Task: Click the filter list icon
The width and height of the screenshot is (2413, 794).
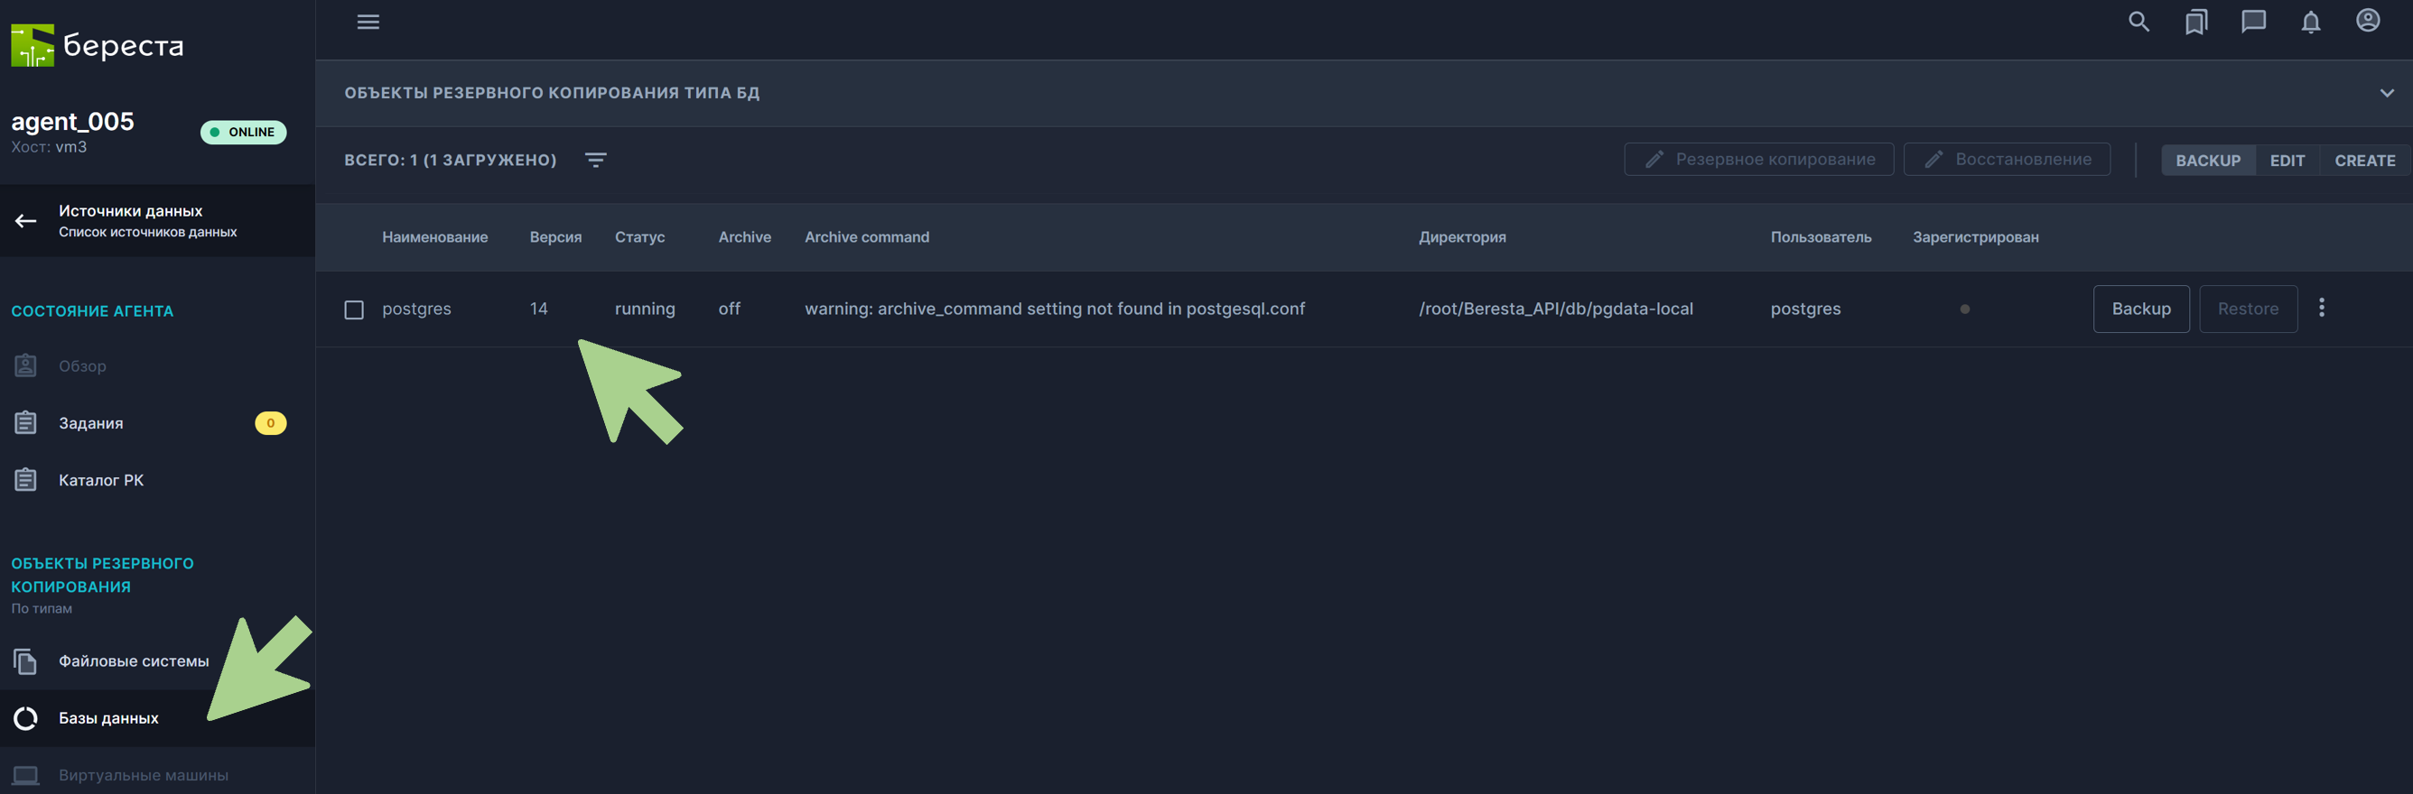Action: tap(596, 160)
